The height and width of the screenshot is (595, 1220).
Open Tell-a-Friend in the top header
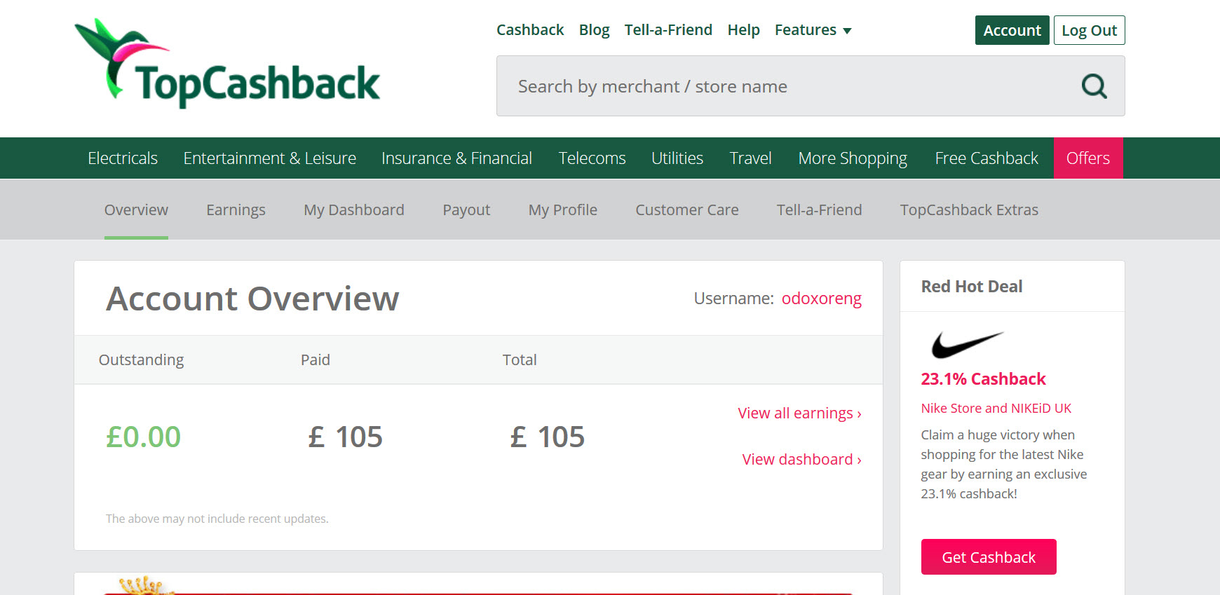click(x=668, y=30)
